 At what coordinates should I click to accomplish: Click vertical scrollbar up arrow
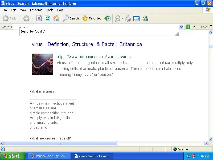[x=211, y=32]
